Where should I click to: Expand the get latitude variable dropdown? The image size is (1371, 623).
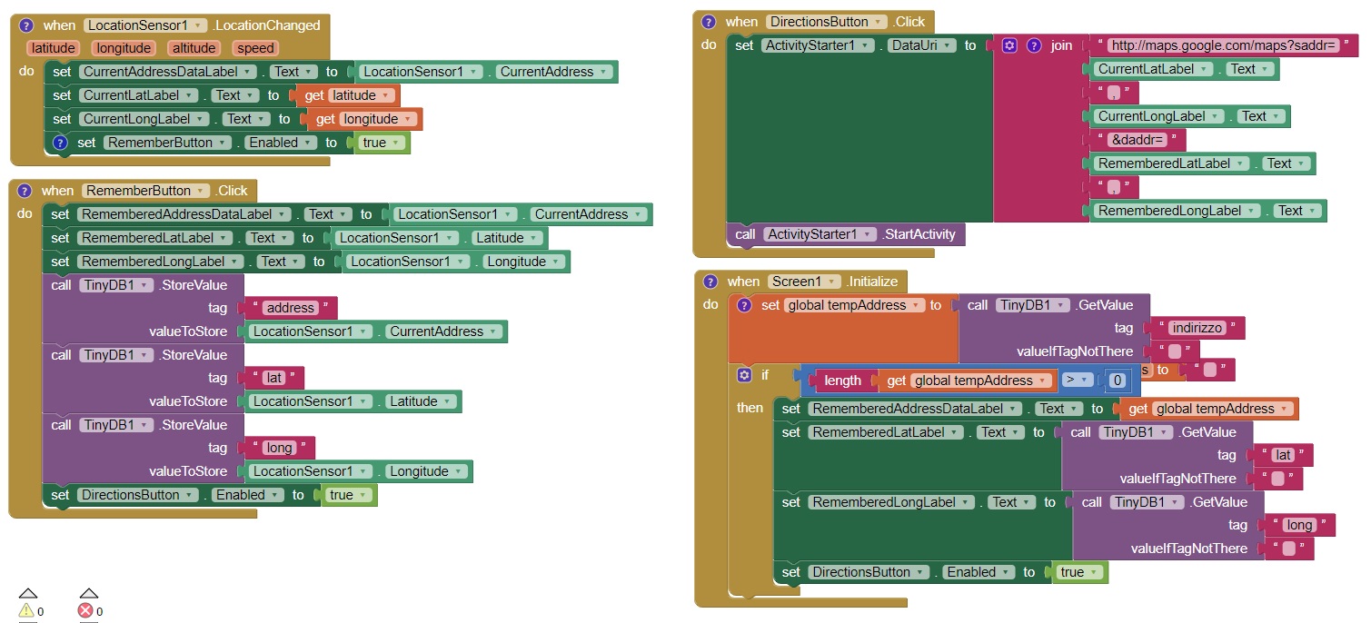click(387, 95)
